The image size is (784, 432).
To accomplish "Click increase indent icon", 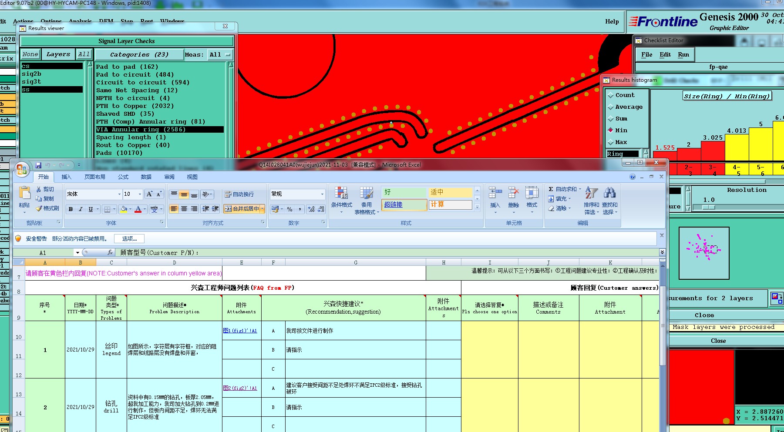I will tap(215, 209).
